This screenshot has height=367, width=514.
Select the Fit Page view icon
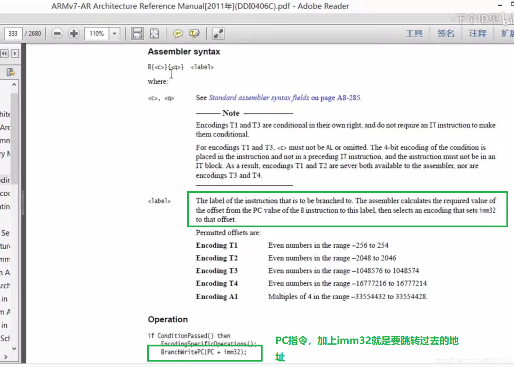[155, 34]
